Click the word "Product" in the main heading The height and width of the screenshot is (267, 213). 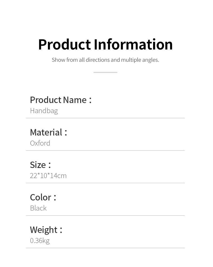coord(64,44)
